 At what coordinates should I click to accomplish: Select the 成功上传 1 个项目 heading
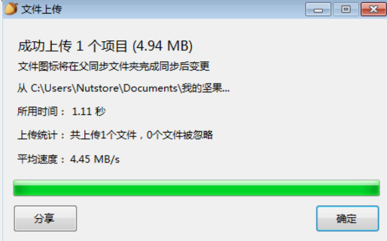point(73,46)
